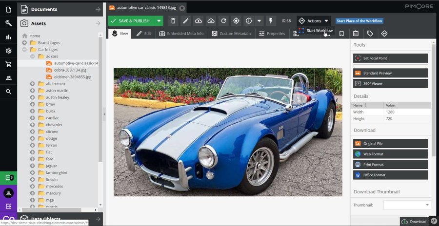Image resolution: width=439 pixels, height=226 pixels.
Task: Switch to the Embedded Meta Info tab
Action: [181, 34]
